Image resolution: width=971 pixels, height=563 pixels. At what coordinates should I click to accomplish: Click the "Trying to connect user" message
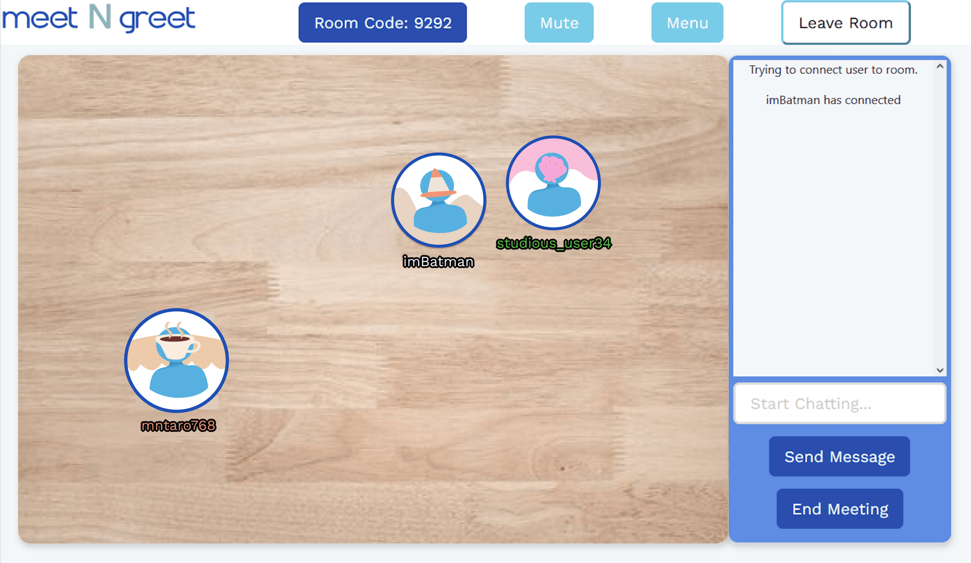click(x=833, y=70)
